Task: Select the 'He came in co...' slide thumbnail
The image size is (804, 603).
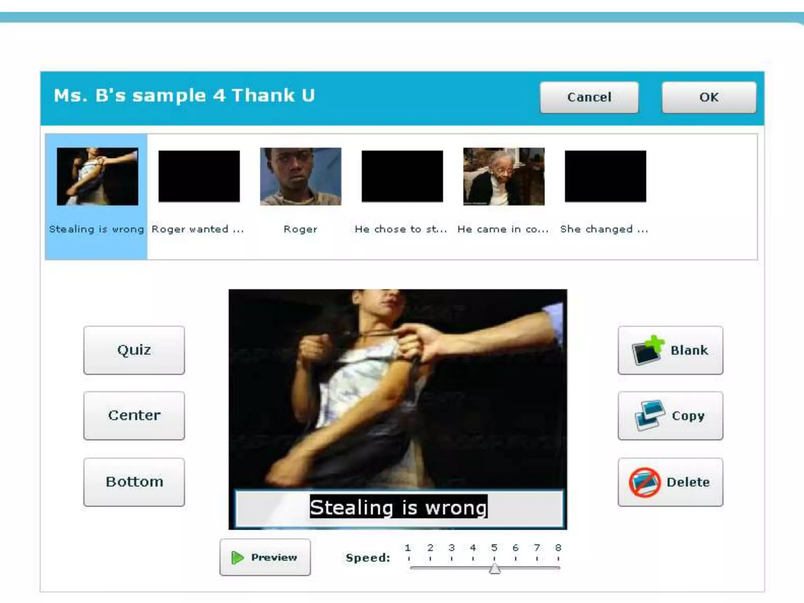Action: click(504, 177)
